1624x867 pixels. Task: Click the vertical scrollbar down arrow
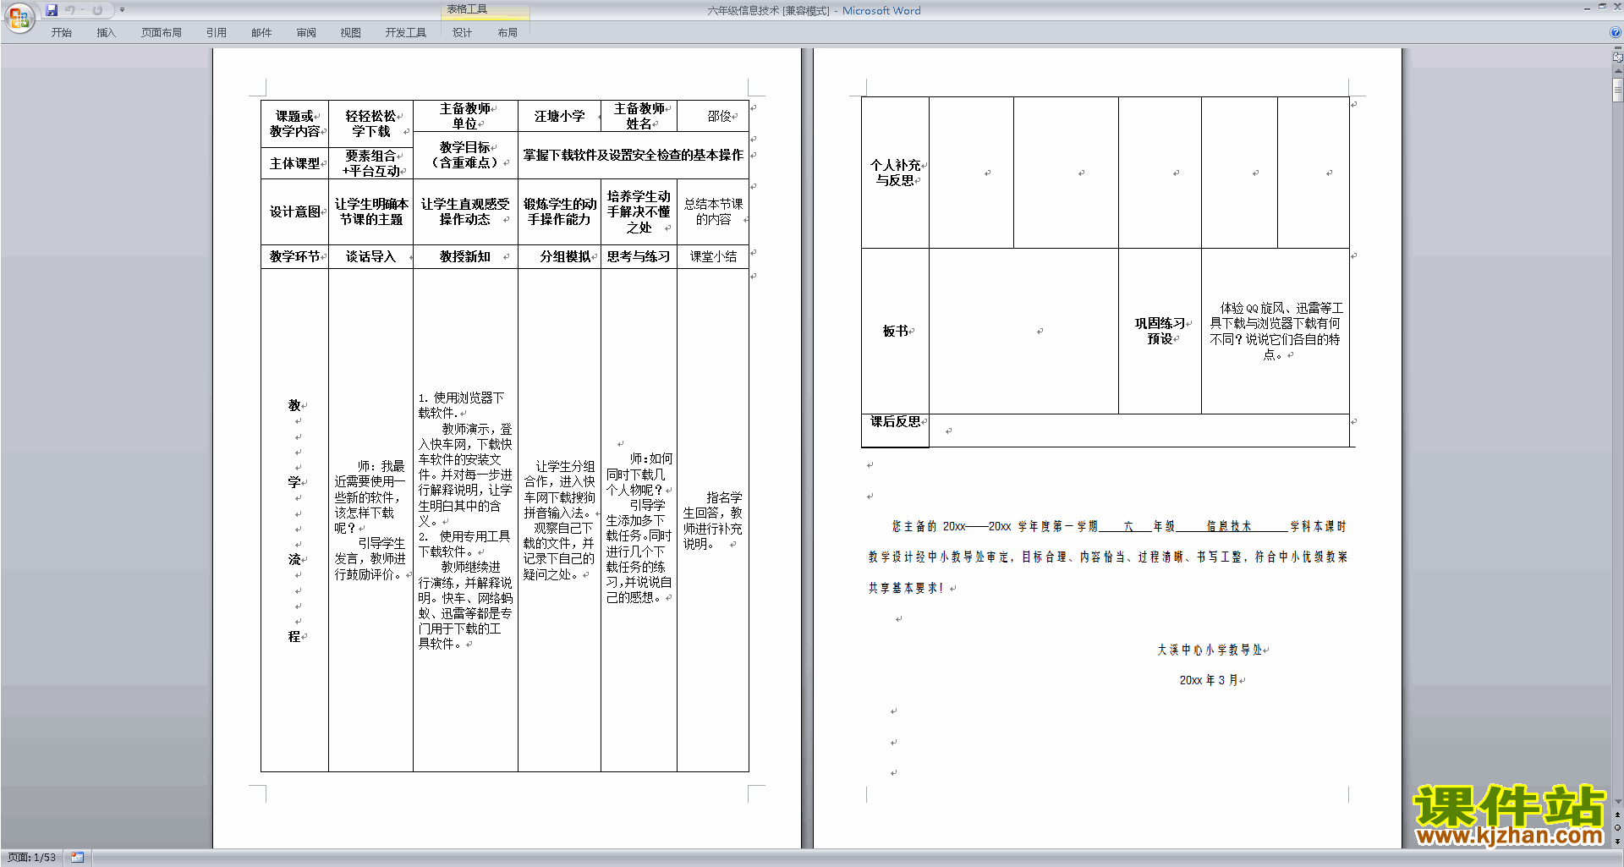coord(1617,801)
